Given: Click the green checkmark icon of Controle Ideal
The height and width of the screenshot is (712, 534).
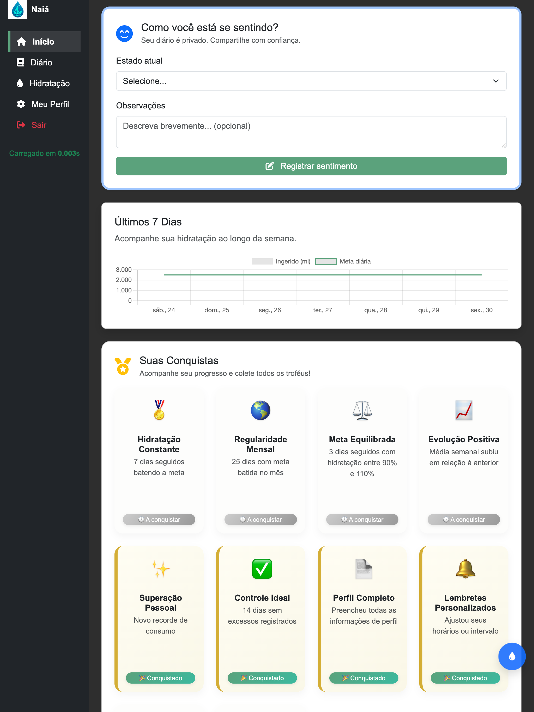Looking at the screenshot, I should (x=262, y=569).
